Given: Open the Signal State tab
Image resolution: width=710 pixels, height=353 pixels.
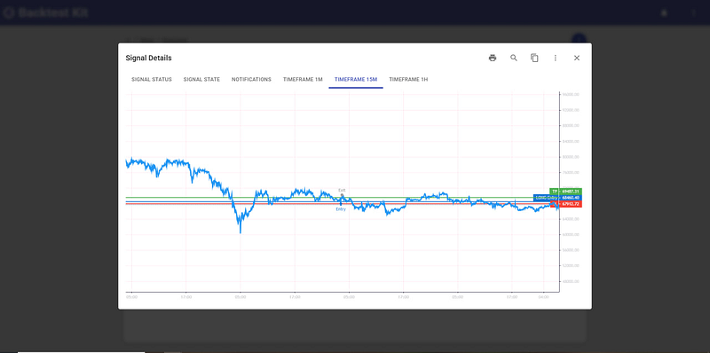Looking at the screenshot, I should (201, 79).
